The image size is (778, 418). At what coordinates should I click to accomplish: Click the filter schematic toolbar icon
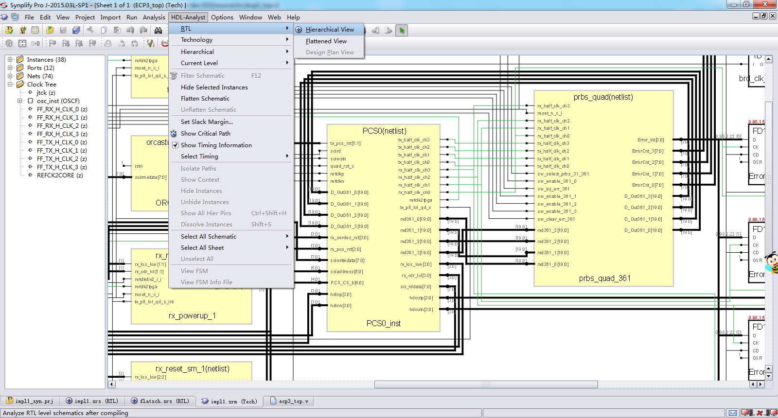pos(35,43)
